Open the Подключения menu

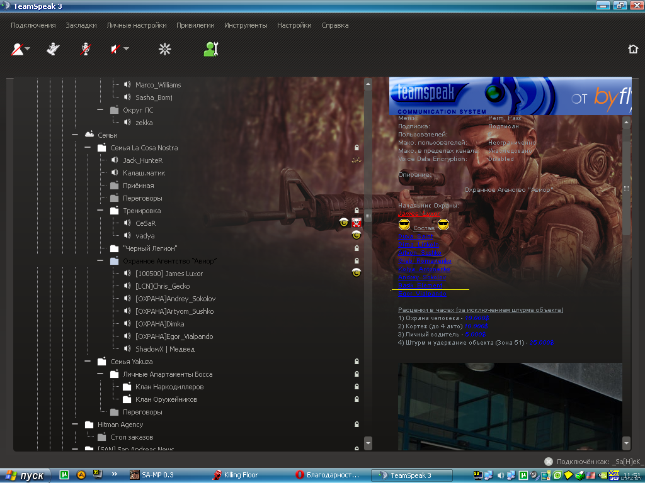[33, 25]
